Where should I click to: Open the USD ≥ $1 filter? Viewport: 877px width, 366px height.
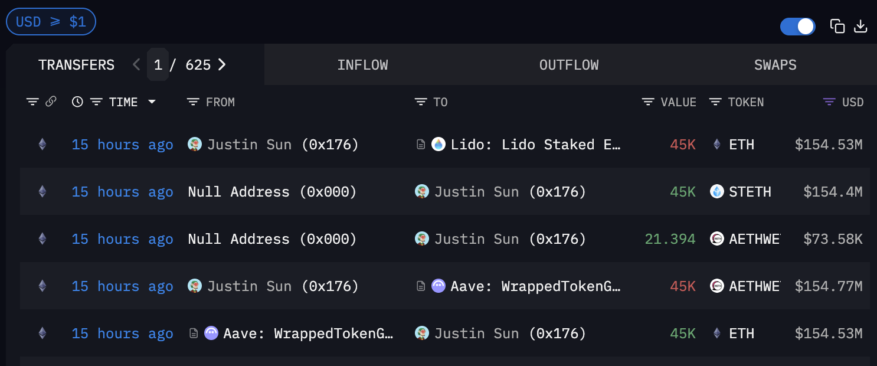[x=51, y=21]
